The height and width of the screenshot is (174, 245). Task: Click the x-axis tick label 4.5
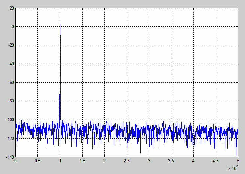(x=216, y=161)
